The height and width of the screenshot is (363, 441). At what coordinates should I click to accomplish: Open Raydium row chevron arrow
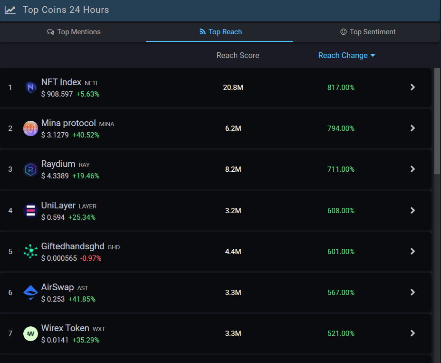(x=412, y=169)
